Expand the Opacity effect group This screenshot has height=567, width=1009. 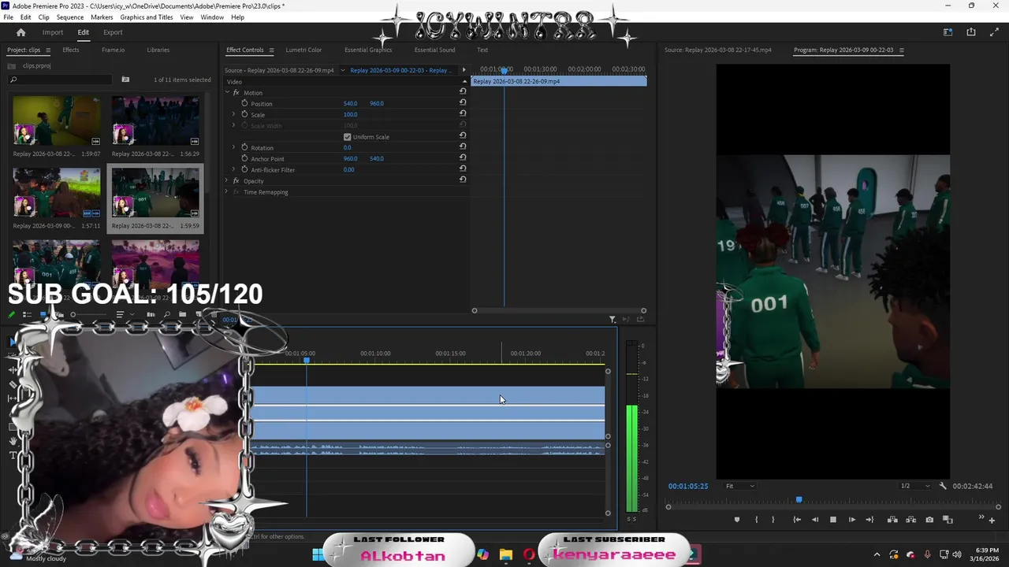point(227,181)
